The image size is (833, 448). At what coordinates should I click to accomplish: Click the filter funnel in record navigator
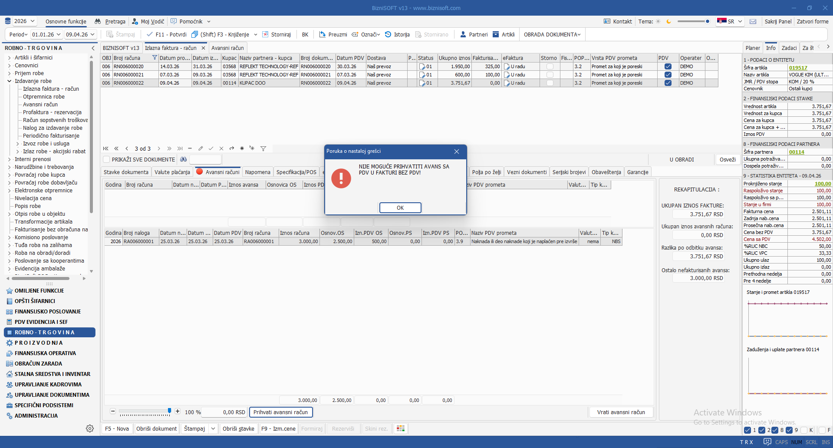pyautogui.click(x=263, y=148)
